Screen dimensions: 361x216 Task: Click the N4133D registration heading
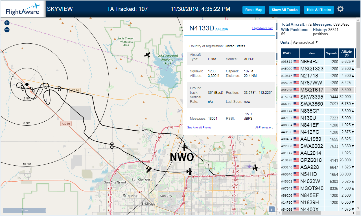tap(202, 28)
